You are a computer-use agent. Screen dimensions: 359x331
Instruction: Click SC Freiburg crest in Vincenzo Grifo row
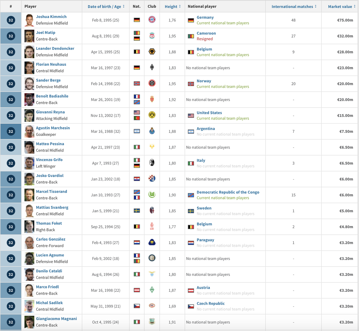click(152, 163)
